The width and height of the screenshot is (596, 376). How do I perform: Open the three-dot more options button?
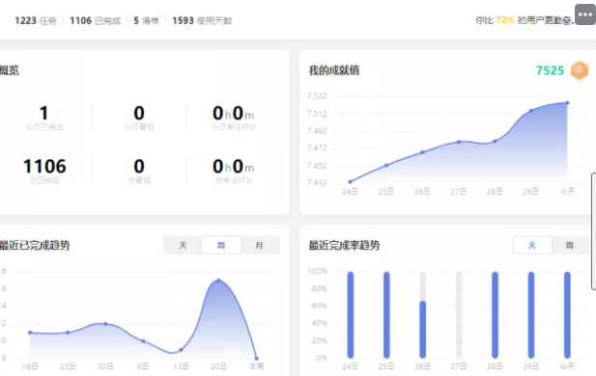pos(585,14)
